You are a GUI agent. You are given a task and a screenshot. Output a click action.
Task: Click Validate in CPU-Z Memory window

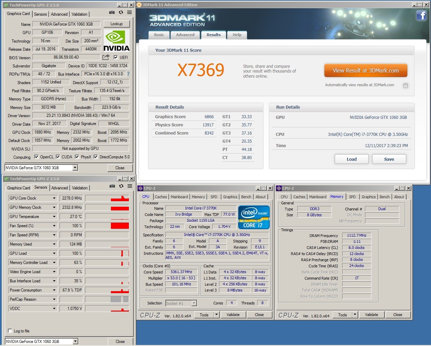tap(371, 315)
